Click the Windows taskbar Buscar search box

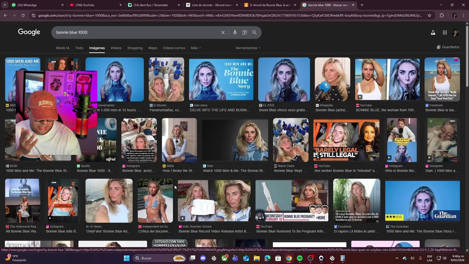coord(160,258)
